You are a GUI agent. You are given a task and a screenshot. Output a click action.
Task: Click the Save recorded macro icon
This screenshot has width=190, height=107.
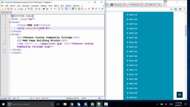[102, 9]
